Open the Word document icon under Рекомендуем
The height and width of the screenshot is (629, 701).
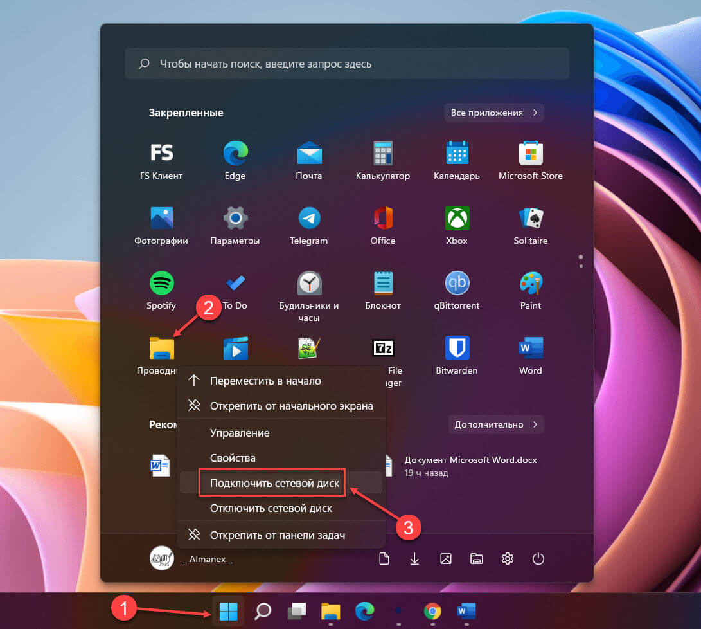(160, 465)
